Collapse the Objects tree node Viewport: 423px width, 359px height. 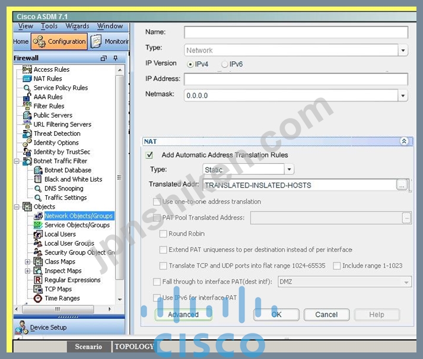coord(17,206)
